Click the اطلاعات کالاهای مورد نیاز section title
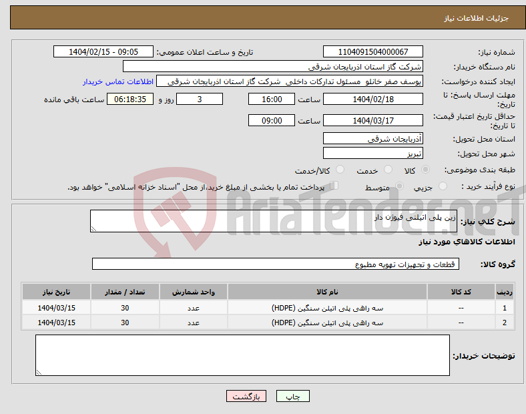The image size is (526, 414). coord(467,242)
